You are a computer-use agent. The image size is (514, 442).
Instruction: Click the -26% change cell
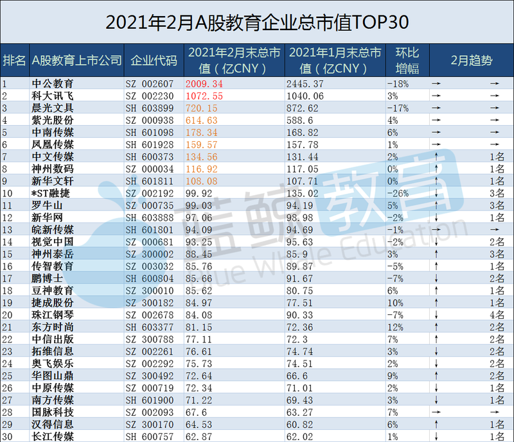398,193
